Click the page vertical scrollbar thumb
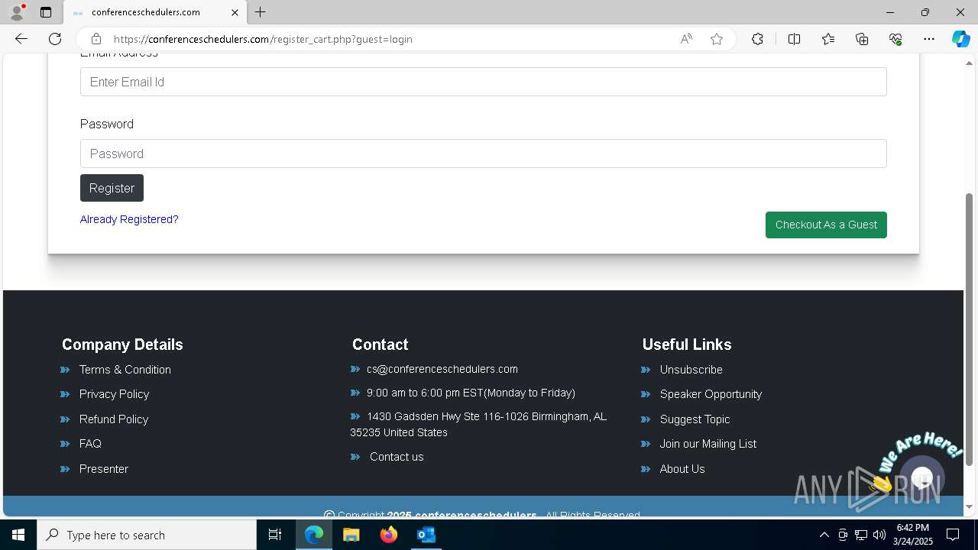 point(970,328)
